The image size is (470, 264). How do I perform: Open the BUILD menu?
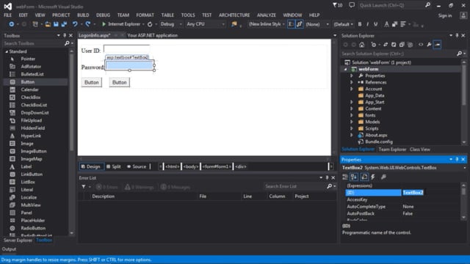pyautogui.click(x=83, y=15)
